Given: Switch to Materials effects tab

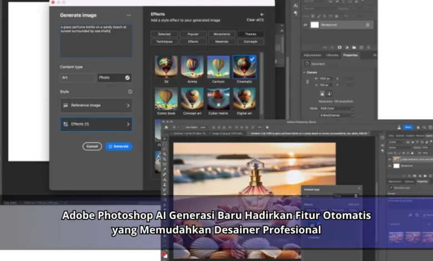Looking at the screenshot, I should [221, 42].
